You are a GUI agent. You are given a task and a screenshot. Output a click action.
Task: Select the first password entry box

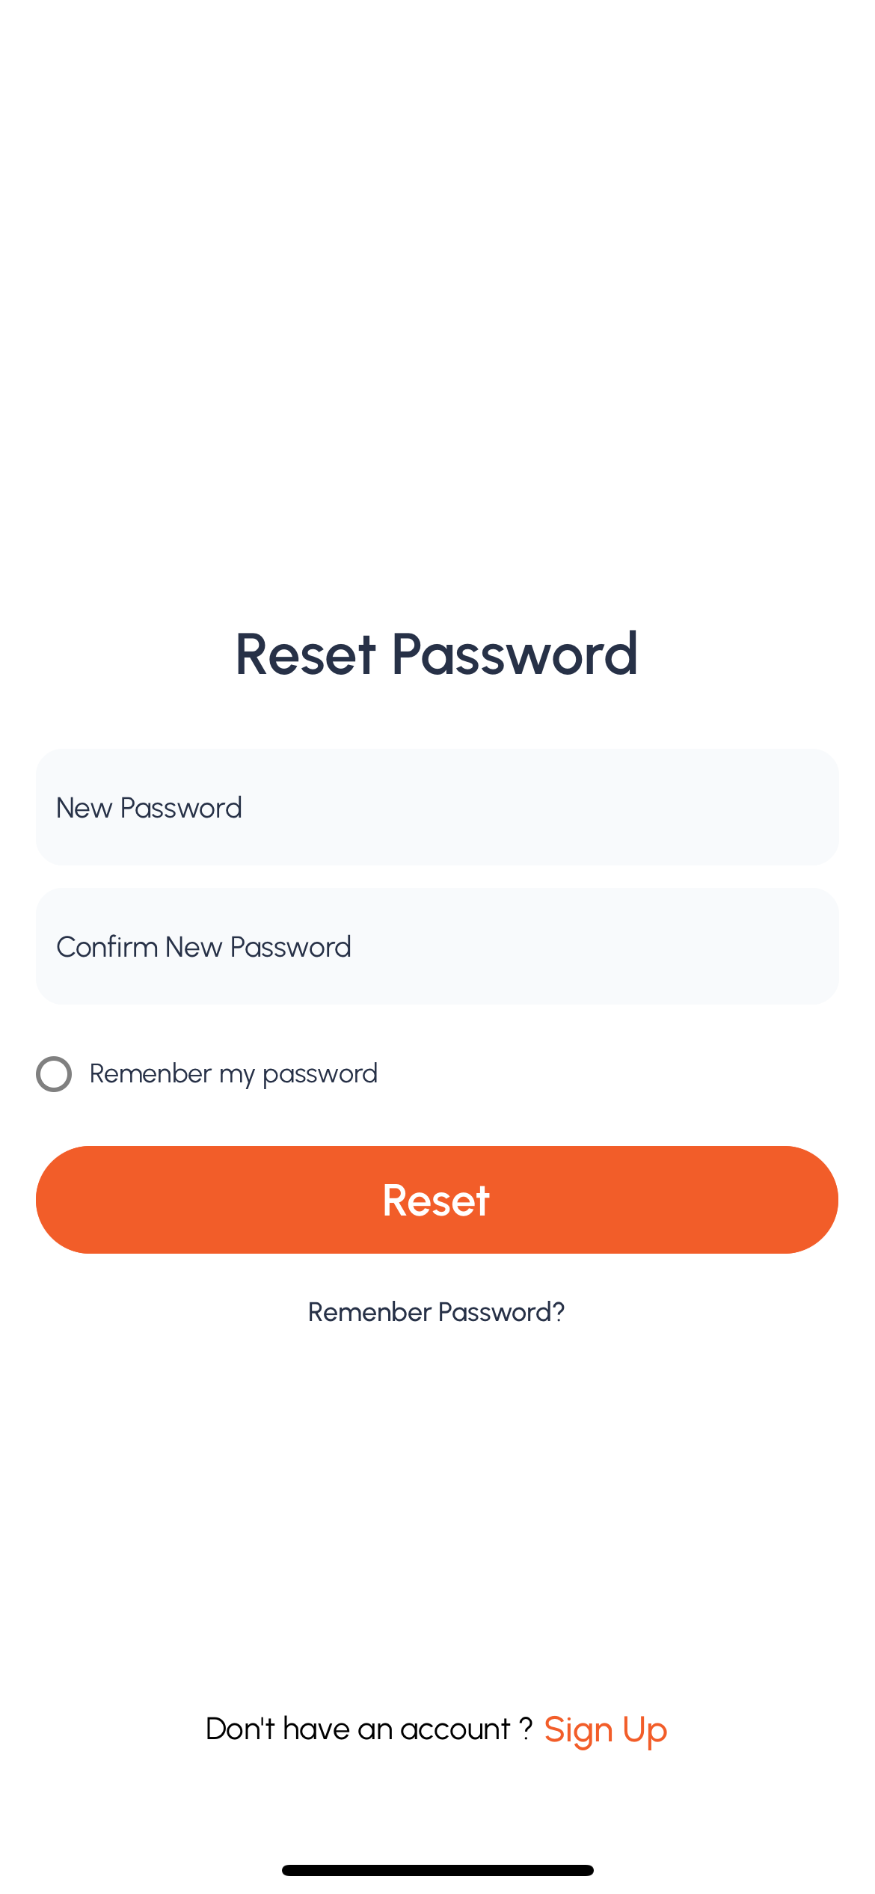(437, 807)
